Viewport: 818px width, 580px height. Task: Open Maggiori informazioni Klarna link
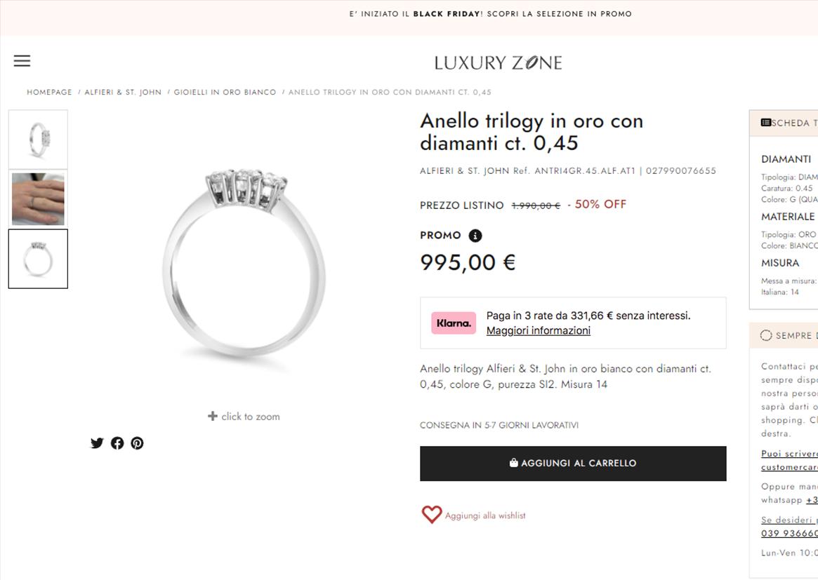[538, 331]
